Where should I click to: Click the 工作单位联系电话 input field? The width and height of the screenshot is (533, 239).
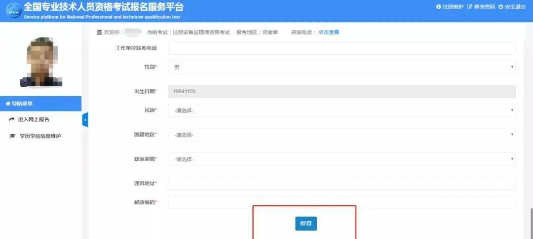(342, 48)
